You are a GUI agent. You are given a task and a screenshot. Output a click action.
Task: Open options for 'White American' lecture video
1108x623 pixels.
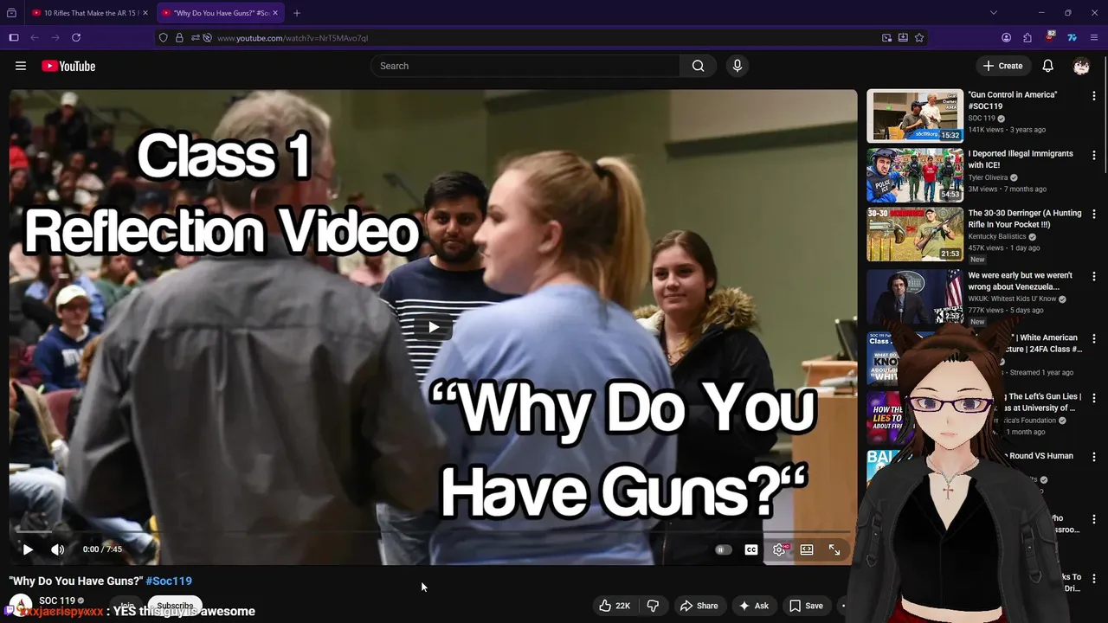click(x=1094, y=339)
